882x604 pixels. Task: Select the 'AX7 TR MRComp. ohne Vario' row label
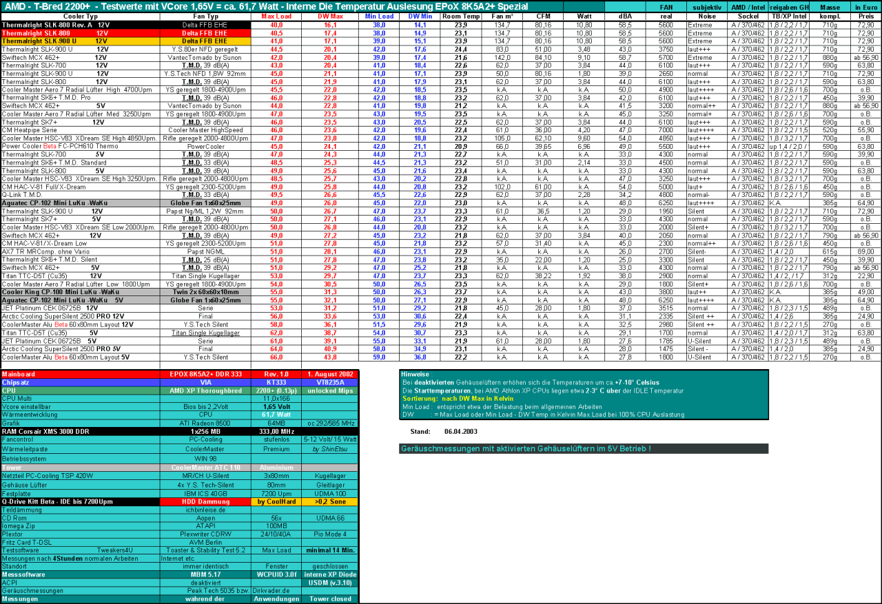tap(80, 251)
